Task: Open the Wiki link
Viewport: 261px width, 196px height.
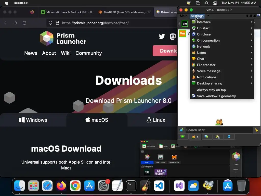Action: pyautogui.click(x=66, y=53)
